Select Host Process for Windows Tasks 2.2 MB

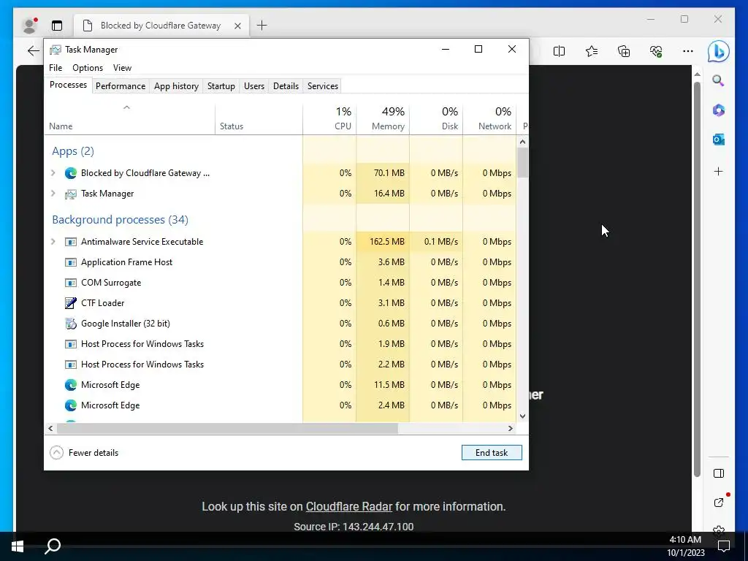(280, 365)
